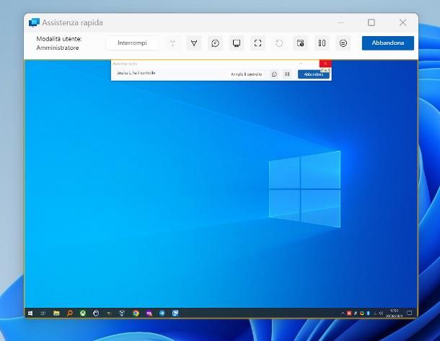Click the blue Abbandona button in main toolbar
Viewport: 440px width, 341px height.
tap(387, 43)
